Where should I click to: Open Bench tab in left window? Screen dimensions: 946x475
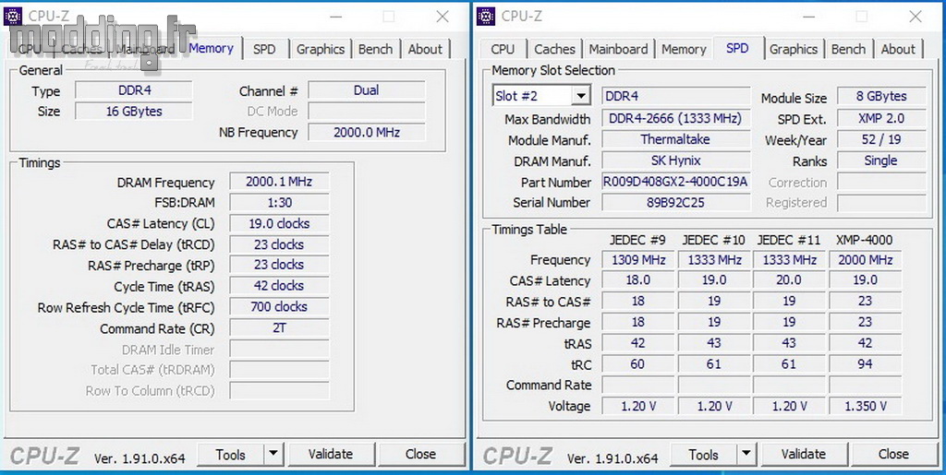375,50
